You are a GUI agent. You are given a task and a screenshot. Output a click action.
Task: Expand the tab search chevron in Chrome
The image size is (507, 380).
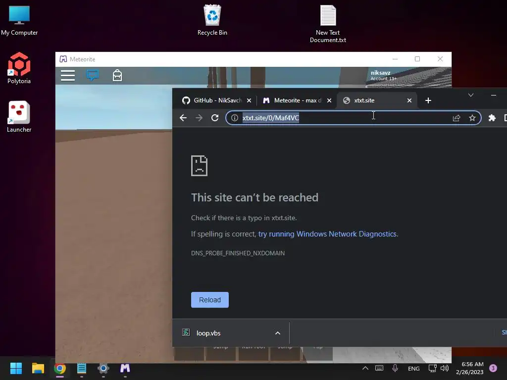[471, 95]
